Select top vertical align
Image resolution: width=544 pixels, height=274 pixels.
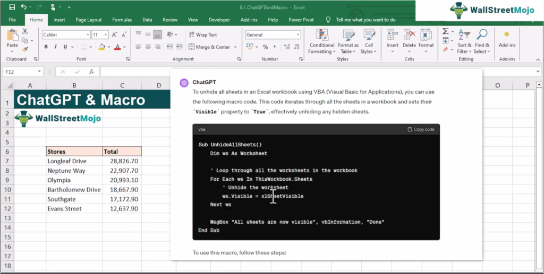pos(139,34)
